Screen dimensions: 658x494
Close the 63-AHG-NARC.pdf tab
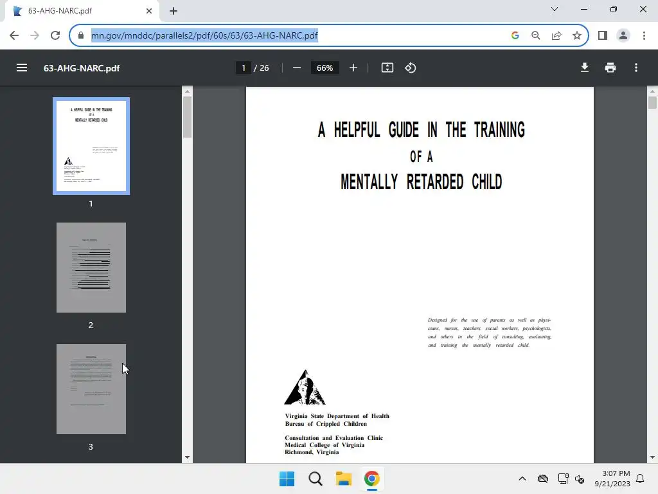(x=149, y=11)
